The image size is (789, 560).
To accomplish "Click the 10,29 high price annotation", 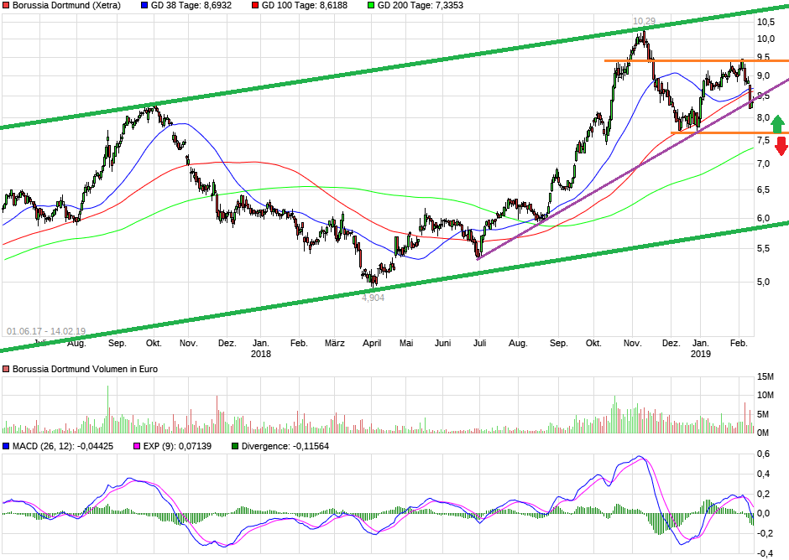I will tap(644, 21).
